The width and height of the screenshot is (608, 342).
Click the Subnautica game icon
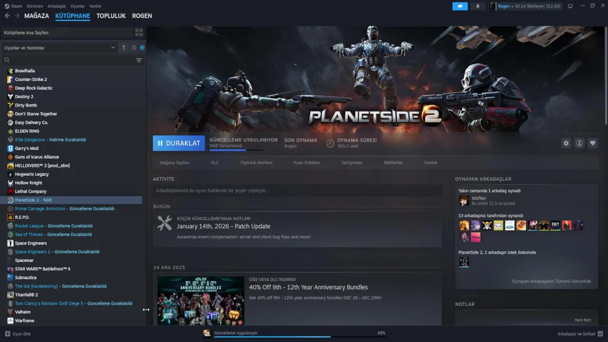coord(10,277)
